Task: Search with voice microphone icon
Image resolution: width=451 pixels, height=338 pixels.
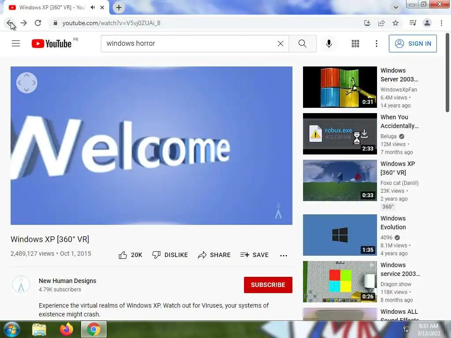Action: tap(329, 44)
